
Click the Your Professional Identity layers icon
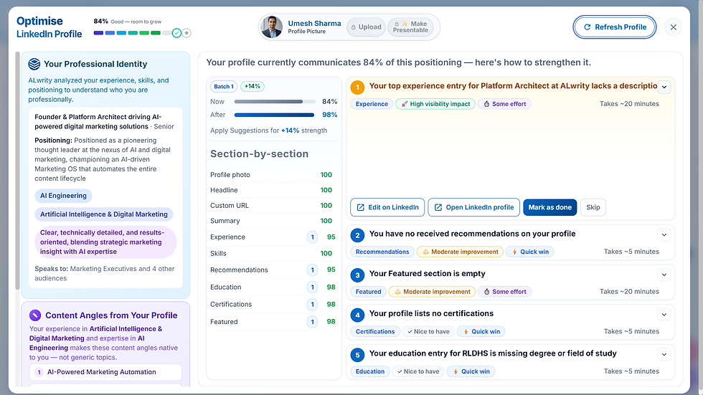pos(34,64)
